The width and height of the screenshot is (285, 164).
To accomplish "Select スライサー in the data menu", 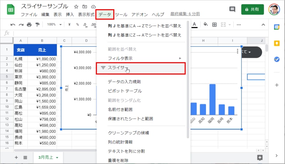I will (x=141, y=68).
